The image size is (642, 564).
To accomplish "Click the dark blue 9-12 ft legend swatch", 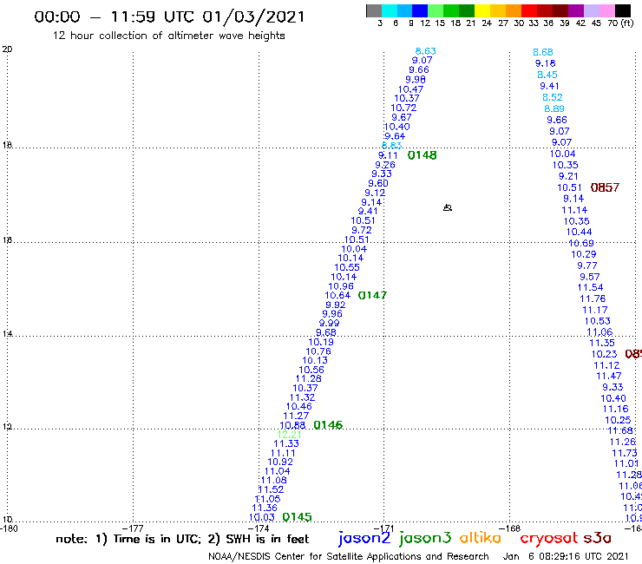I will point(420,10).
